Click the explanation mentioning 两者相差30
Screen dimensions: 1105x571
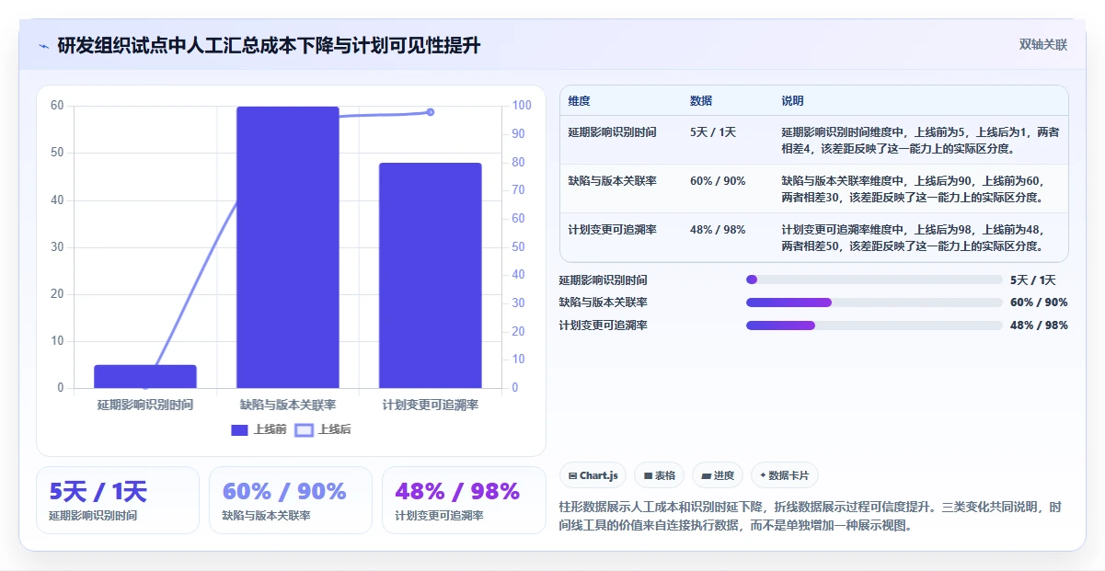click(x=913, y=189)
